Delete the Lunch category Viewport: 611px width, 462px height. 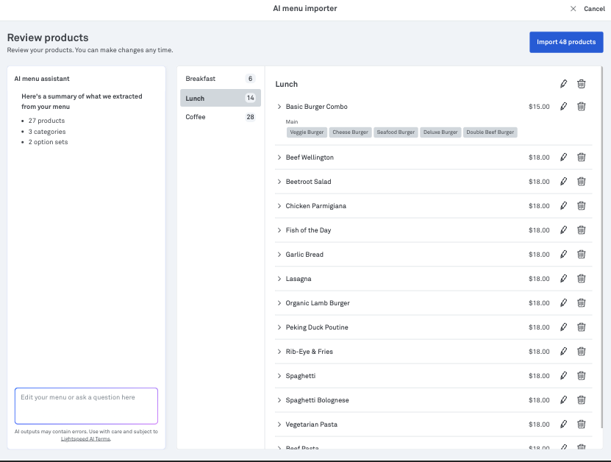(x=581, y=84)
